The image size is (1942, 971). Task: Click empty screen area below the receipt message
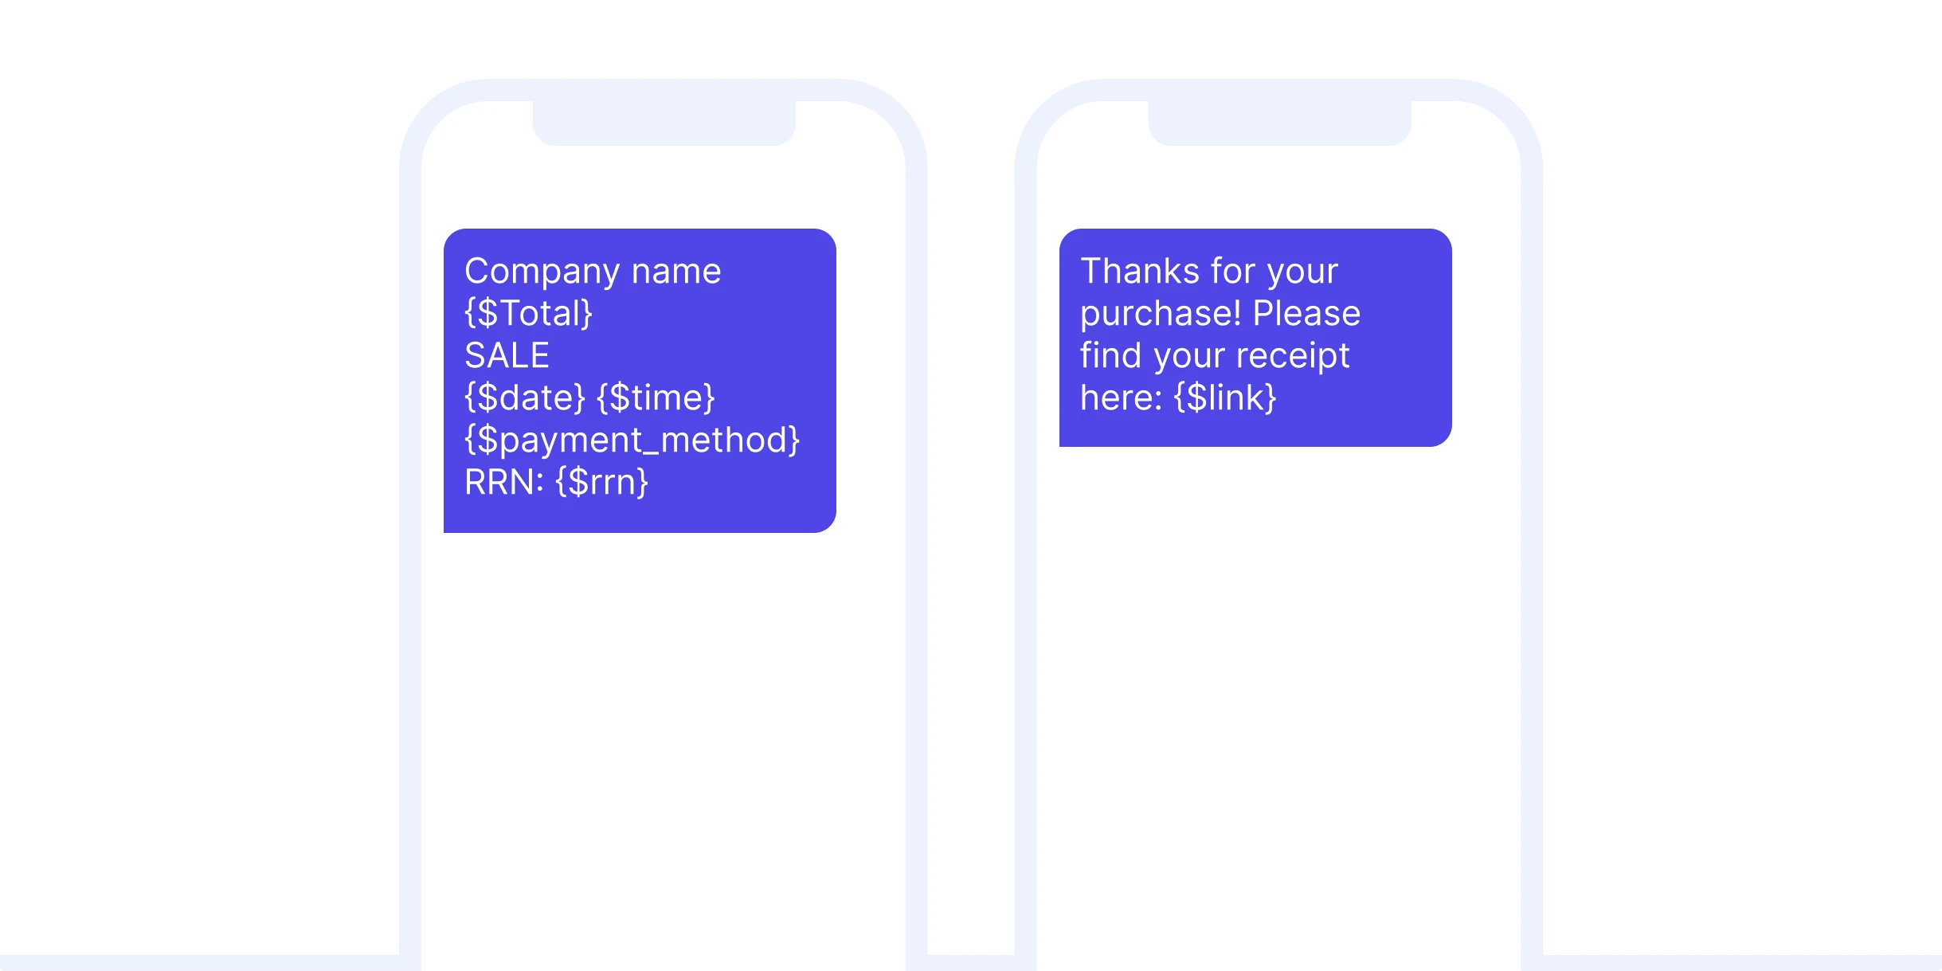pos(1278,677)
